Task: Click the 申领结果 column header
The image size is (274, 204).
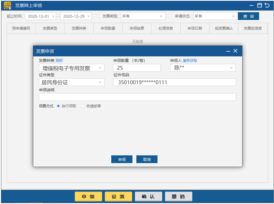Action: click(x=137, y=29)
